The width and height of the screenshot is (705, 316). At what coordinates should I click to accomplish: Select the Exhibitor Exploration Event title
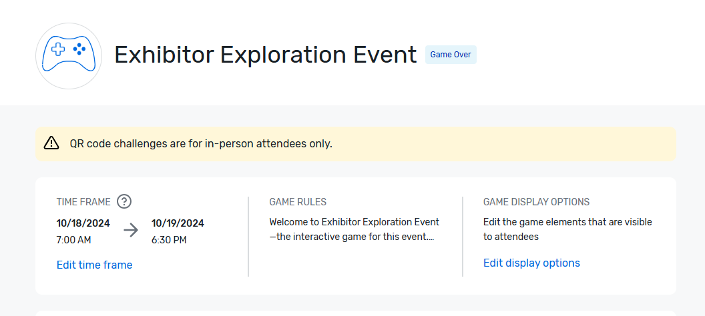pos(265,55)
